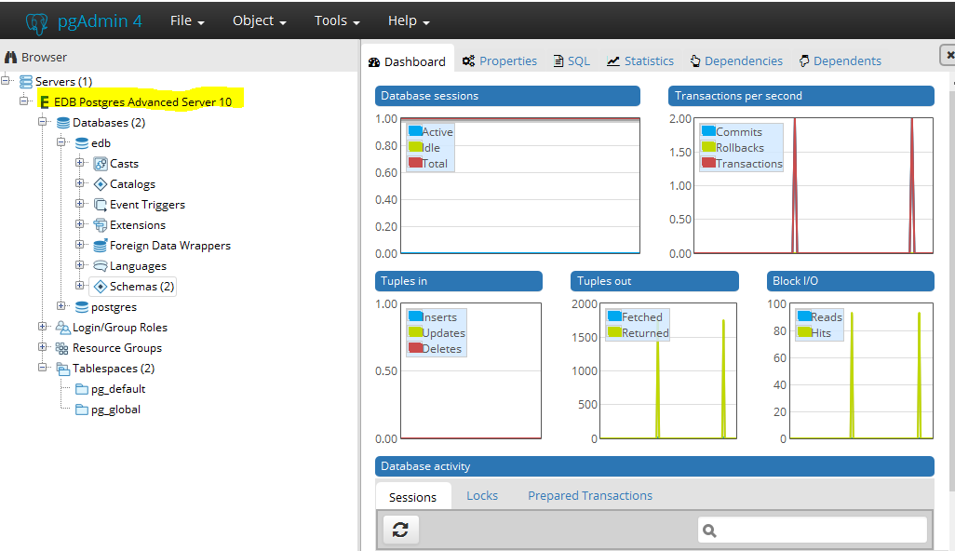This screenshot has height=551, width=955.
Task: Click the Statistics chart icon
Action: pos(613,60)
